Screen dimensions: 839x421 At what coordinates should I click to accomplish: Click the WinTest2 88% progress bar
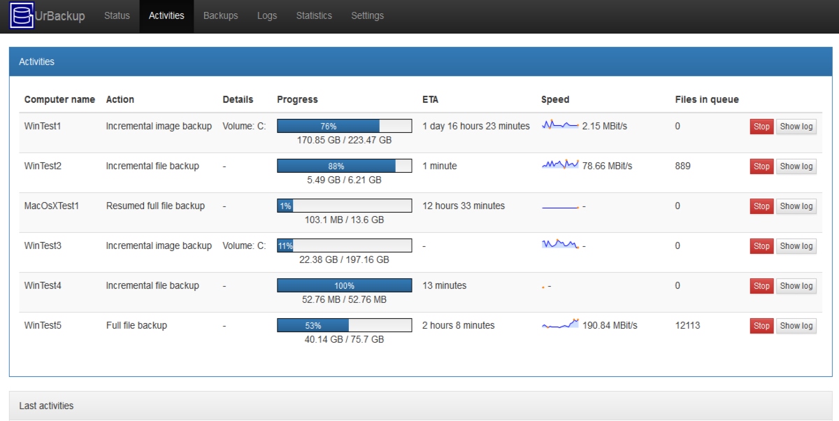point(344,166)
